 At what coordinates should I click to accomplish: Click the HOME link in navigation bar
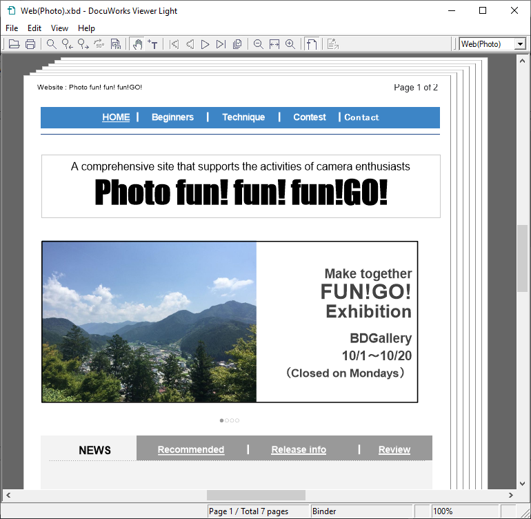[116, 117]
